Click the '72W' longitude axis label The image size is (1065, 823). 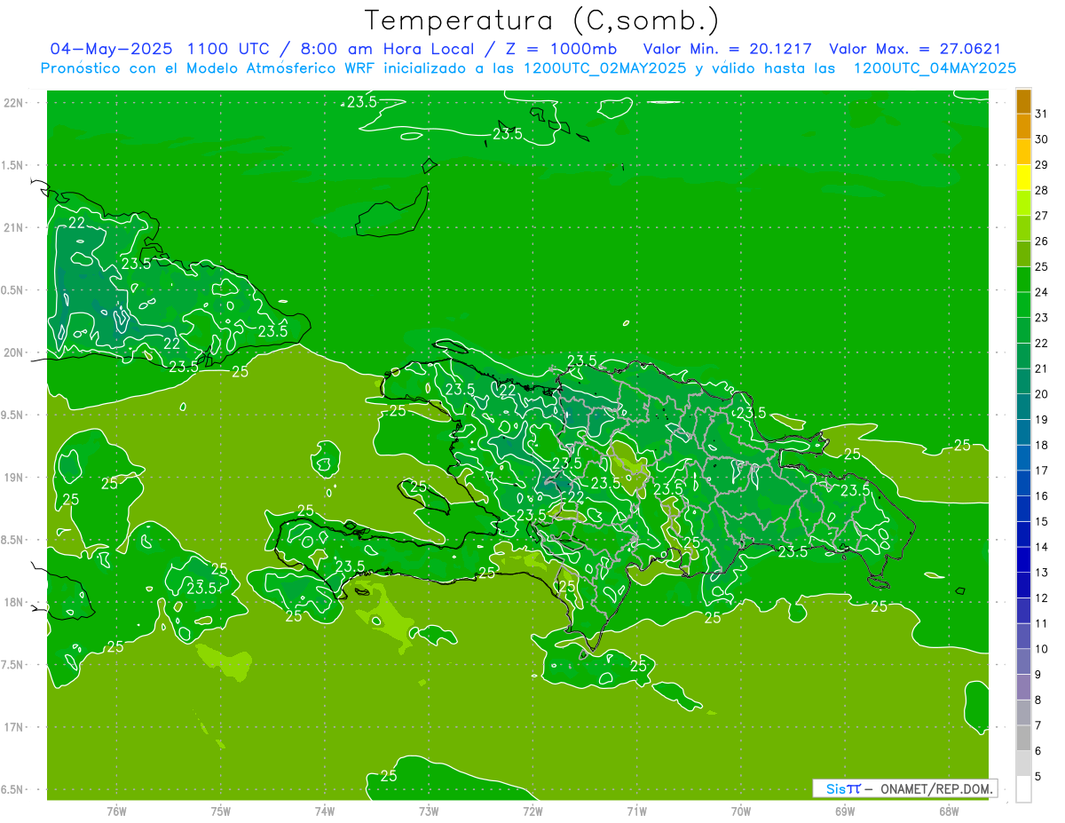532,811
